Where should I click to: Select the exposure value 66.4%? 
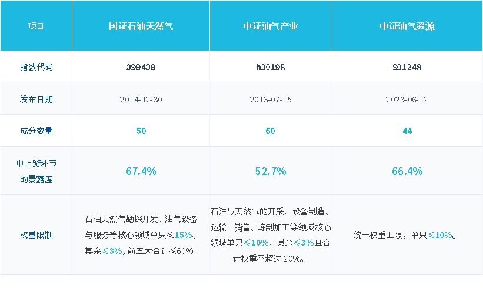click(x=407, y=171)
